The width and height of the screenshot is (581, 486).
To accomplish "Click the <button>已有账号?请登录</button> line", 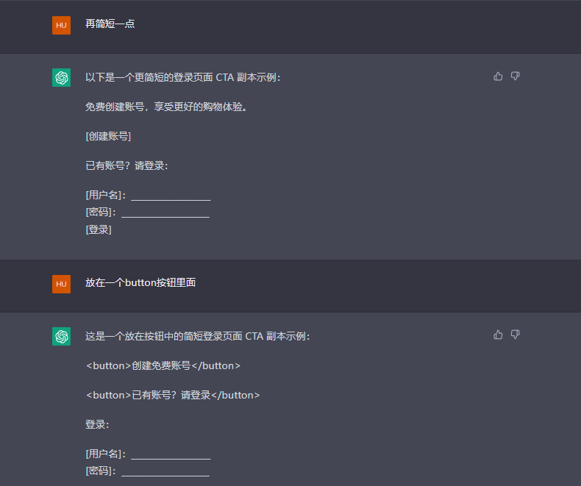I will (173, 395).
